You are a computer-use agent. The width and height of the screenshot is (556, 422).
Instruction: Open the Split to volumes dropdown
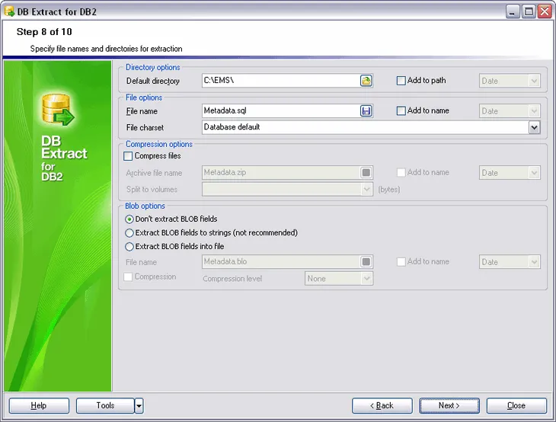[x=366, y=190]
